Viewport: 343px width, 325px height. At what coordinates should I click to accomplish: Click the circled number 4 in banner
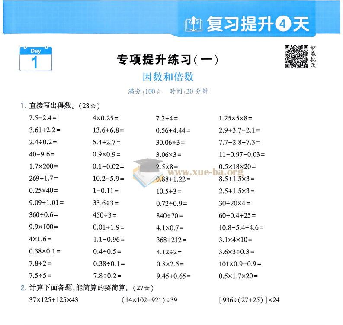coord(283,24)
